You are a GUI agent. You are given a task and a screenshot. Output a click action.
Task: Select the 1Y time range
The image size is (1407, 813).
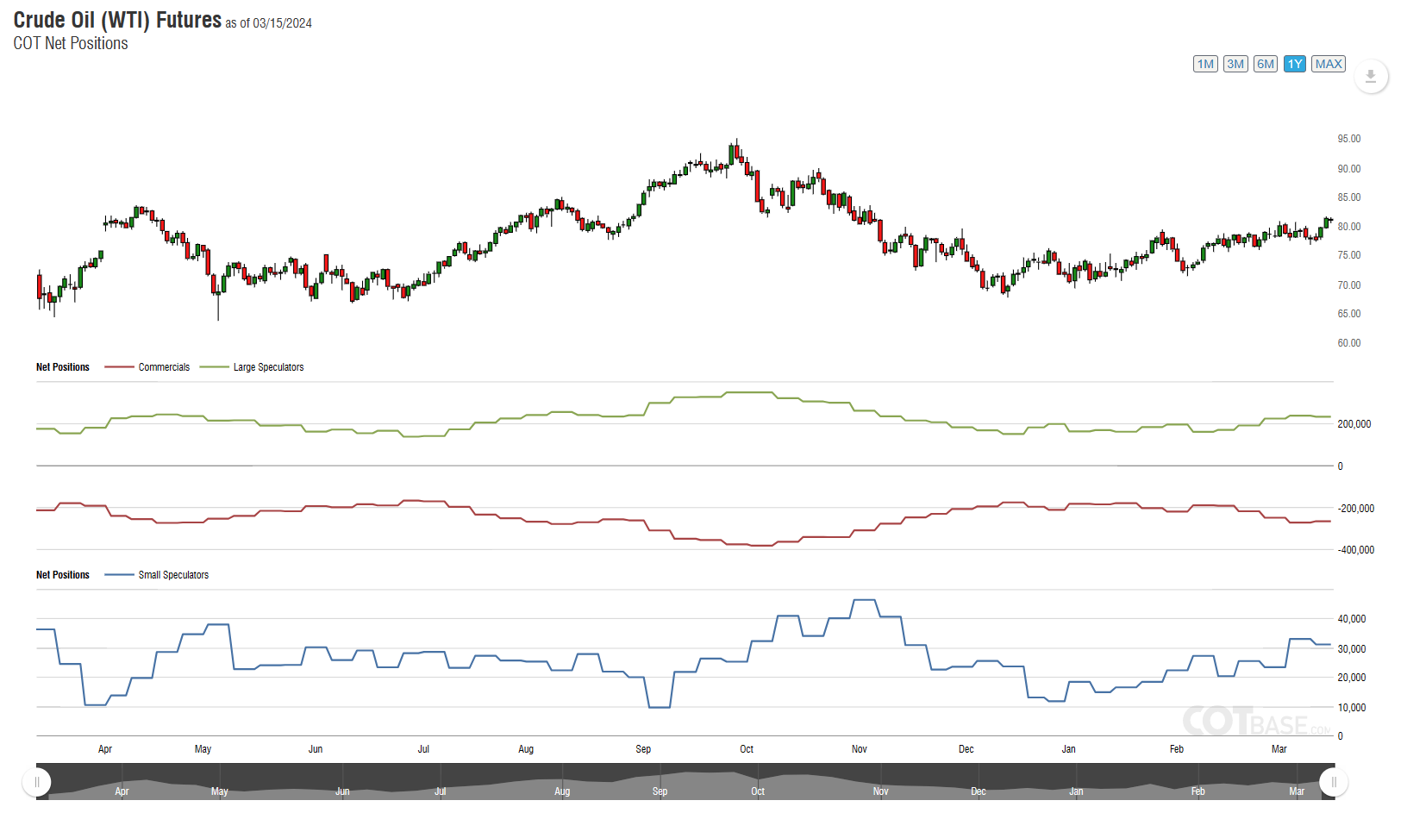click(1295, 64)
